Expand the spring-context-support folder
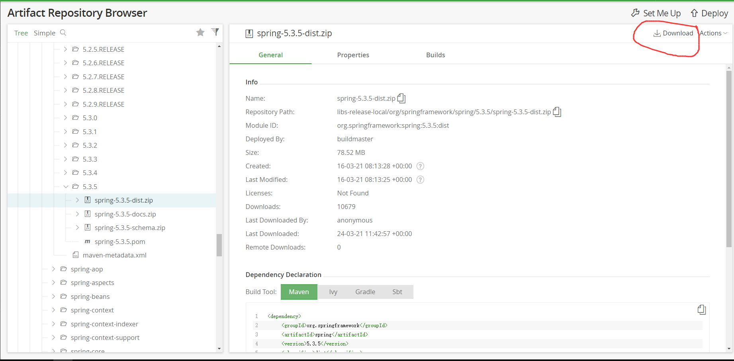The width and height of the screenshot is (734, 361). (53, 337)
